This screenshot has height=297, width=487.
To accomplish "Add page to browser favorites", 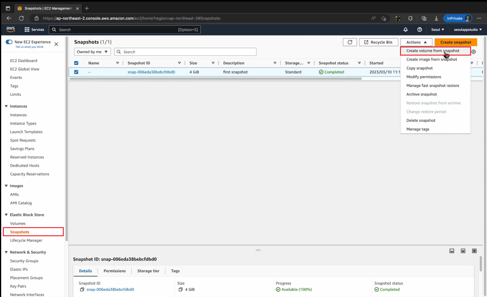I will (384, 18).
